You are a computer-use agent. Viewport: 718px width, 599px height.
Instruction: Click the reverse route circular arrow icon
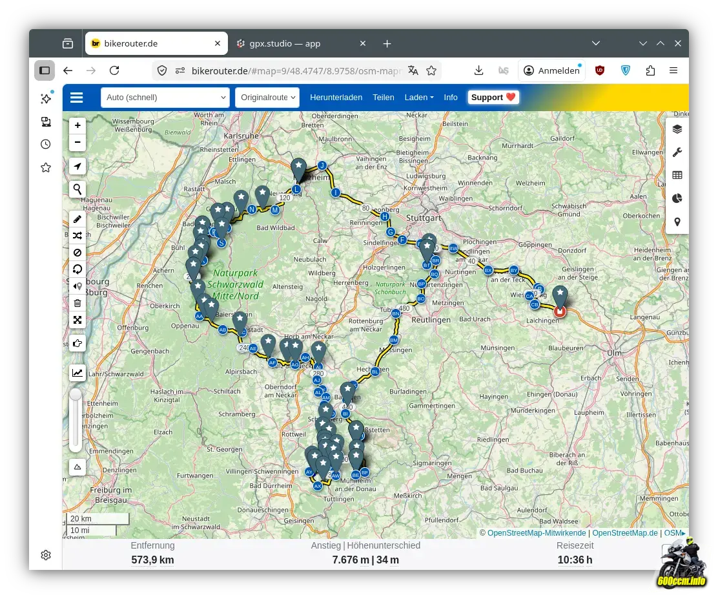point(77,269)
